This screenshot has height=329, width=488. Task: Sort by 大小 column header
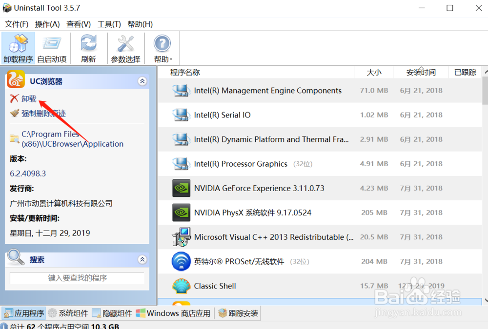(x=374, y=72)
